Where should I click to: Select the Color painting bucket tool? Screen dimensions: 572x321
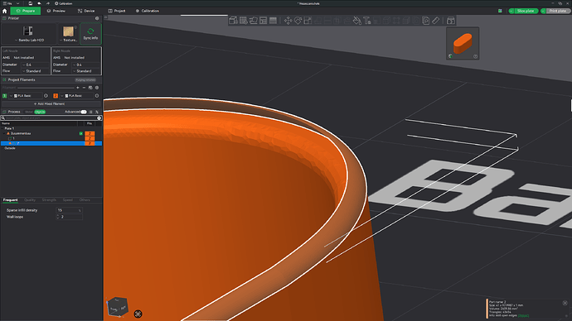click(357, 21)
